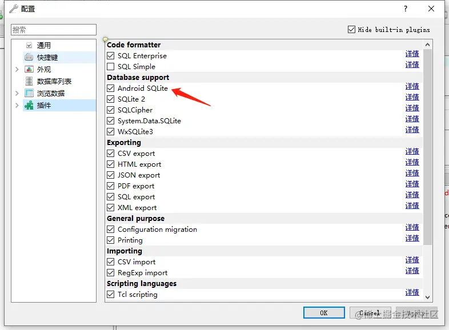
Task: Click the Exporting section header
Action: point(124,143)
